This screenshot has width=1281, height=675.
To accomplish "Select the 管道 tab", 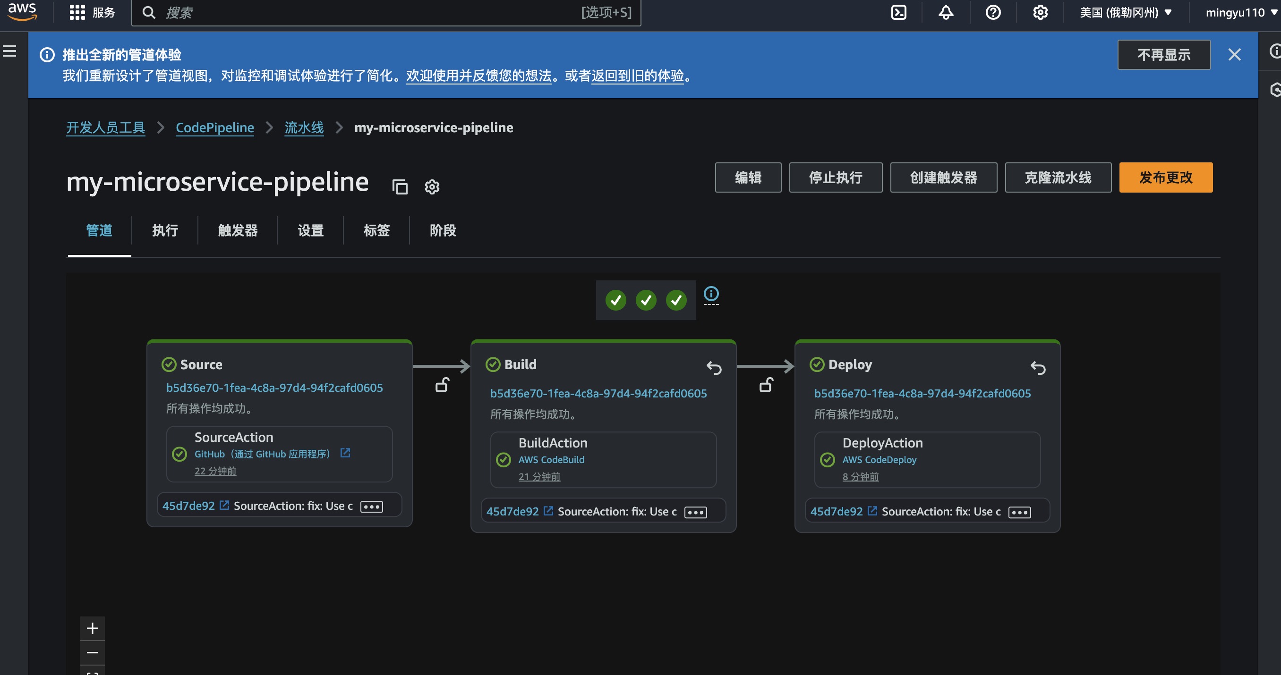I will click(99, 231).
